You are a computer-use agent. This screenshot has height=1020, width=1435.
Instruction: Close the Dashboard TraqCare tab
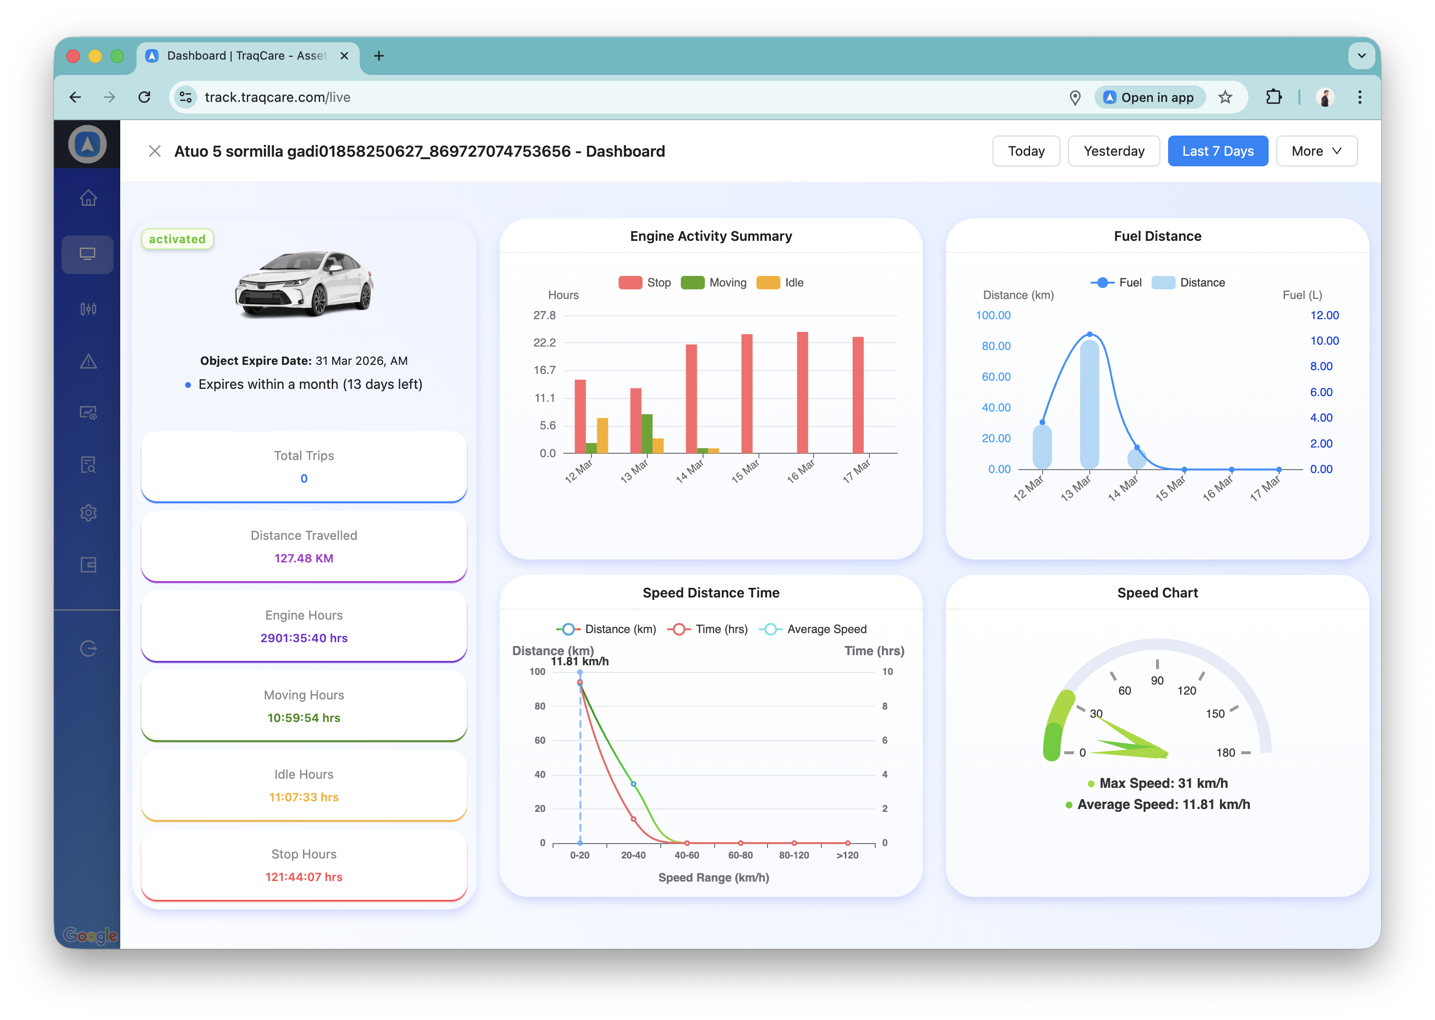point(344,56)
